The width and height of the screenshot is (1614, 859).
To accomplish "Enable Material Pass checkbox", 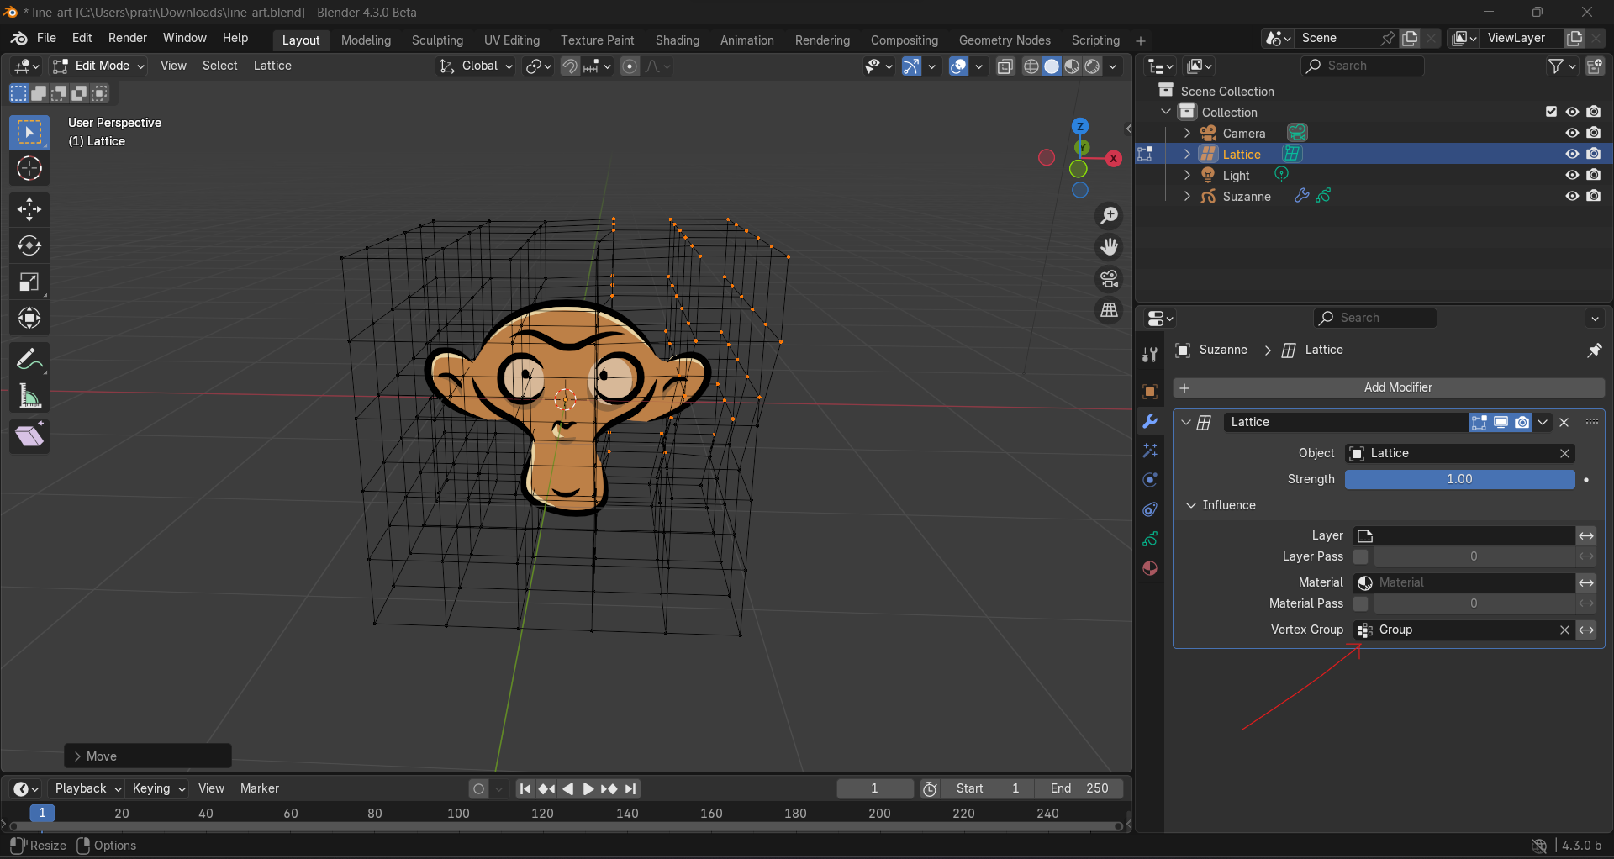I will 1360,603.
